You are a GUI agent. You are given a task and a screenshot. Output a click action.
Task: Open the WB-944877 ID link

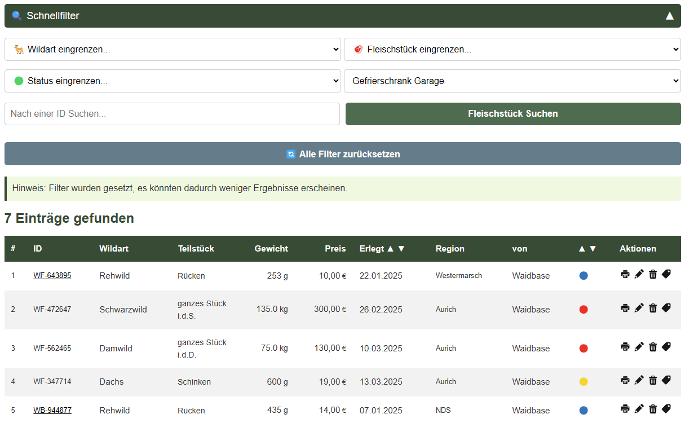pos(52,411)
